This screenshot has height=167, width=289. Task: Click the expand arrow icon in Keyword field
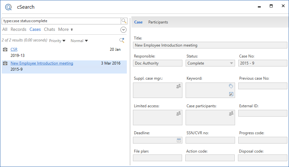click(x=231, y=94)
